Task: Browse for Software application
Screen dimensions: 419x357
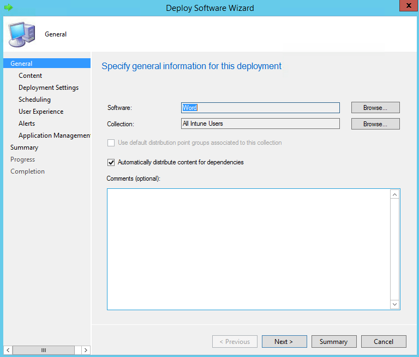Action: click(x=375, y=108)
